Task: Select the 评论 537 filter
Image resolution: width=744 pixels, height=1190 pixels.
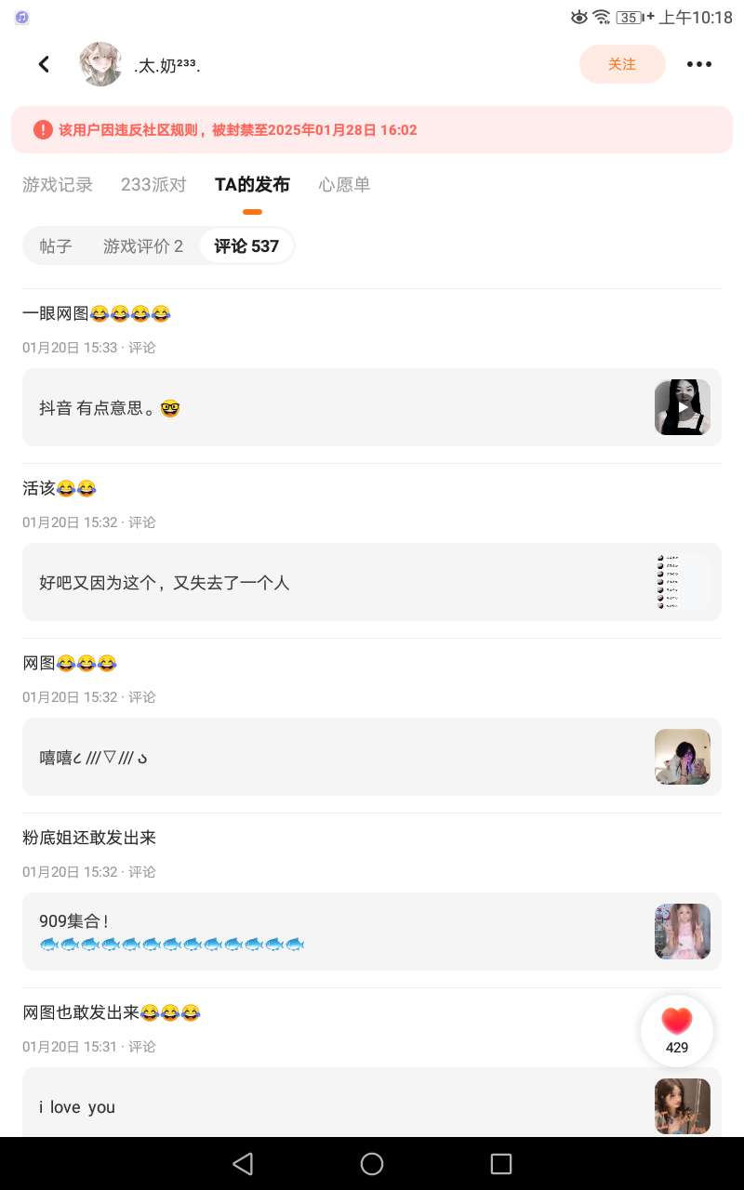Action: [246, 246]
